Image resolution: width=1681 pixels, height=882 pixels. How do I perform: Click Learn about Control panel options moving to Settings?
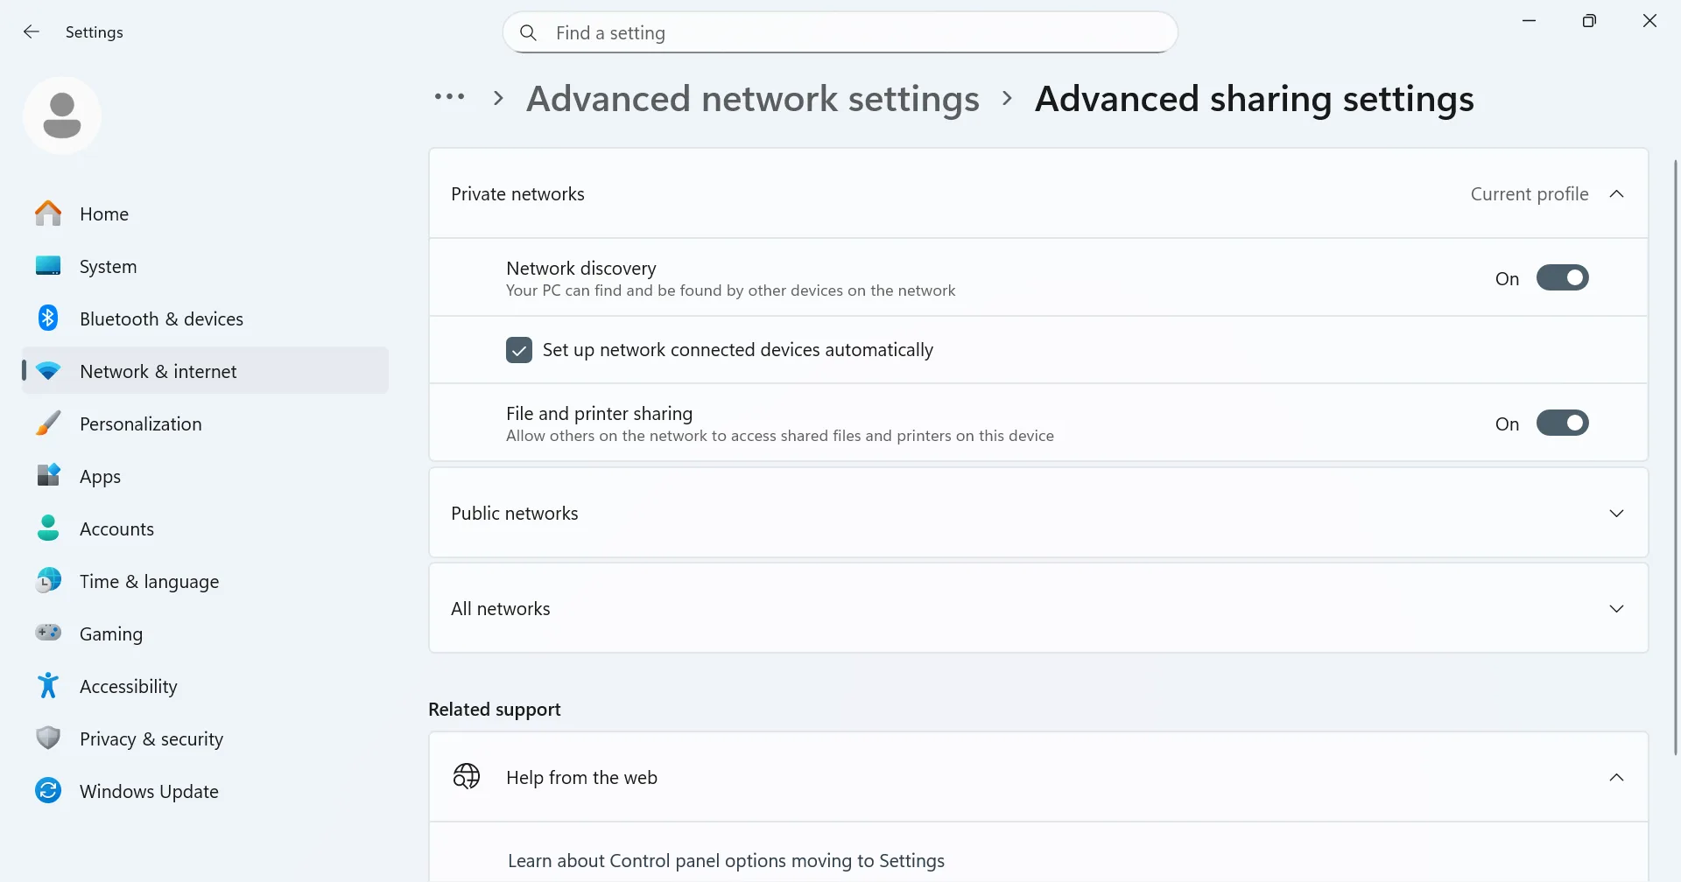(x=728, y=860)
